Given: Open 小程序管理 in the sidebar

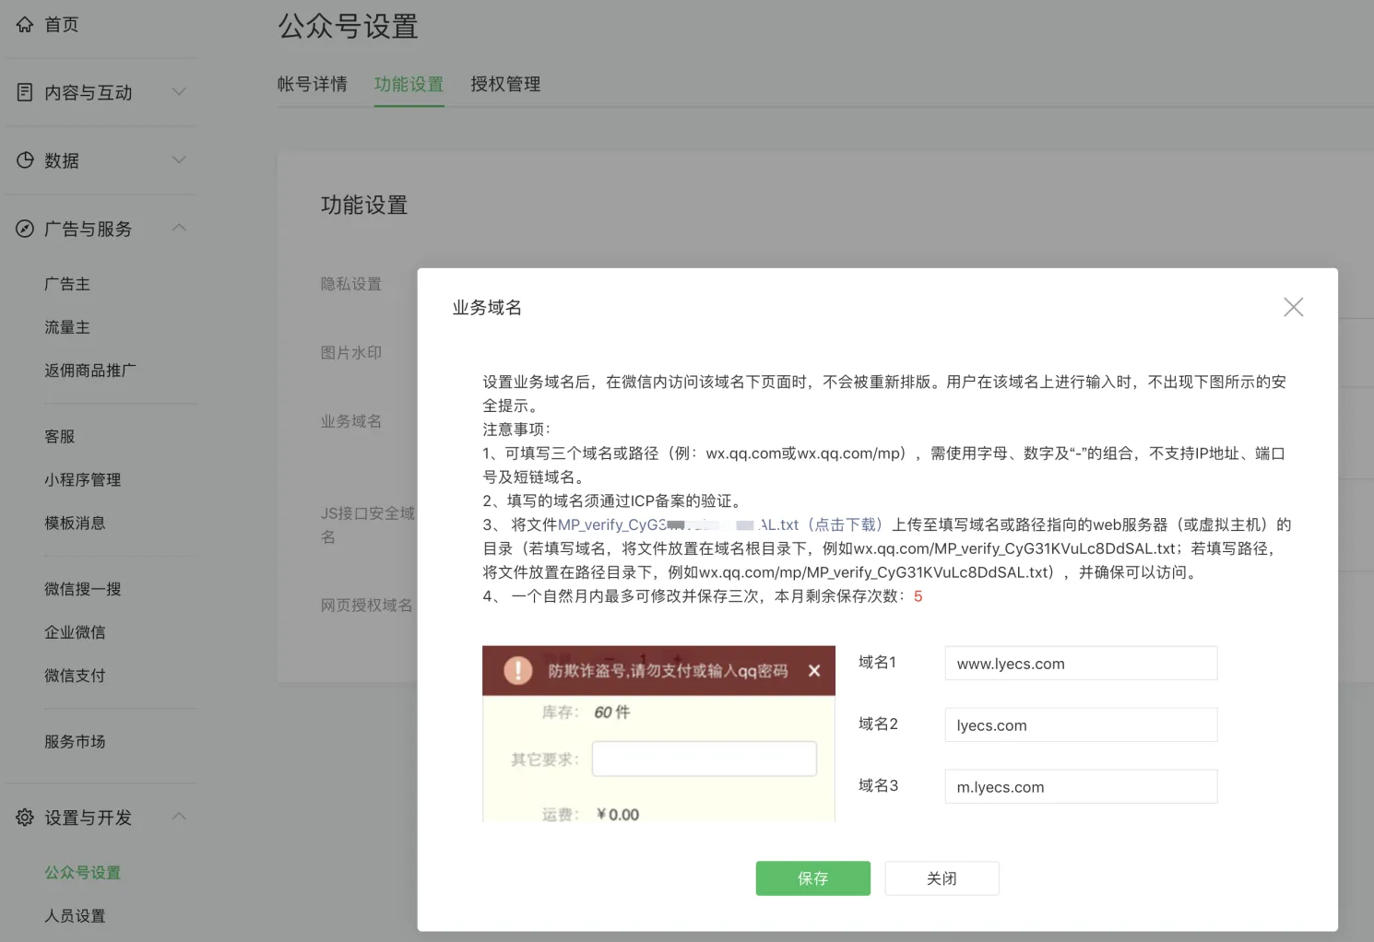Looking at the screenshot, I should tap(83, 480).
